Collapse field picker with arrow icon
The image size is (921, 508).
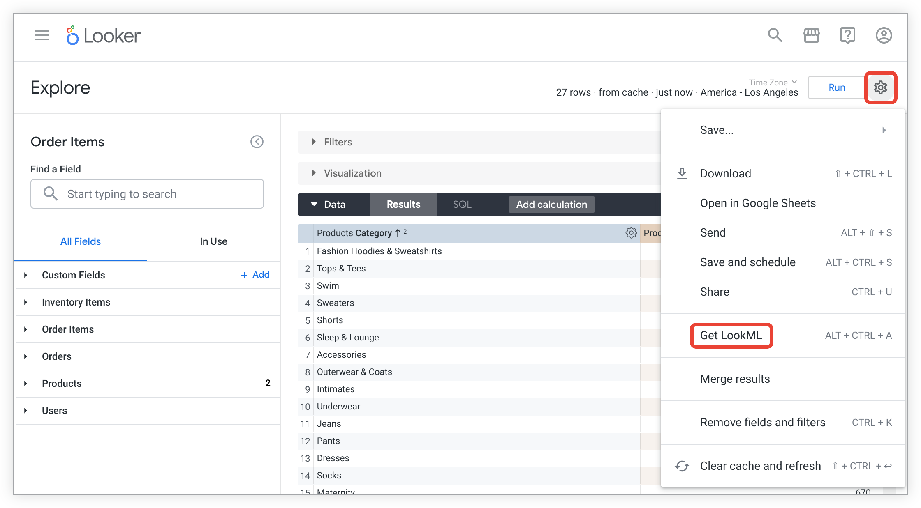tap(257, 142)
